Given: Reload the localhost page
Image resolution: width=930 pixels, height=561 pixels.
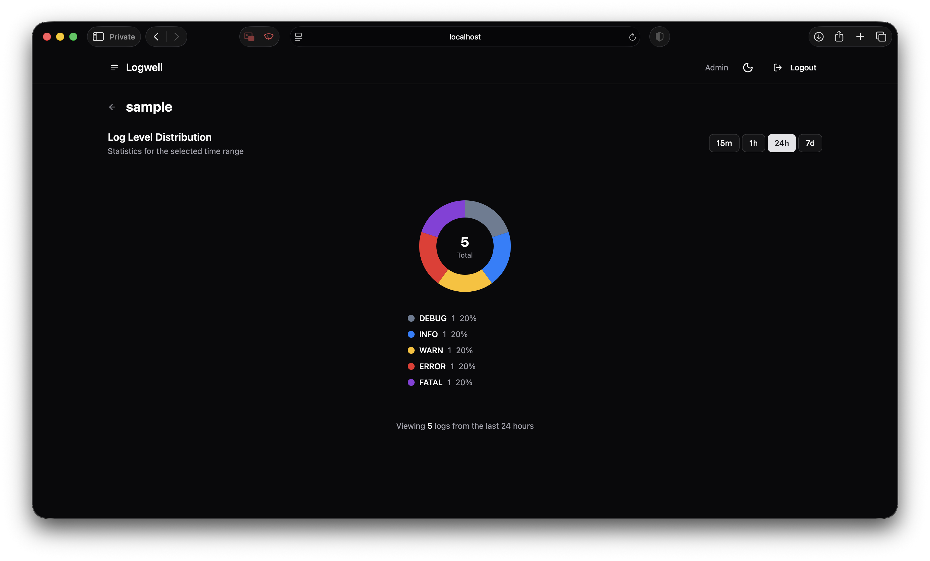Looking at the screenshot, I should [x=632, y=37].
